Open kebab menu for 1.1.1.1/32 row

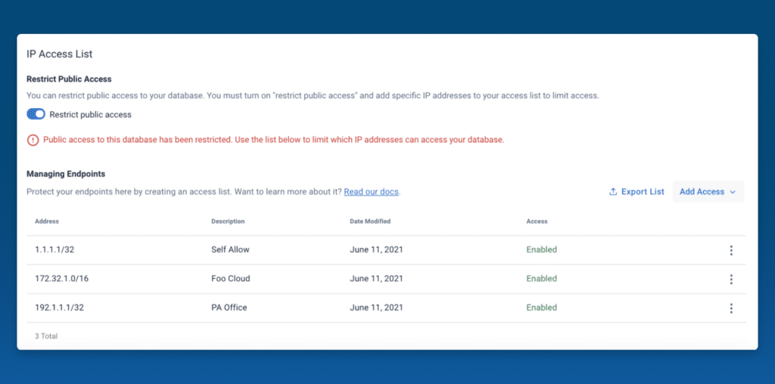731,250
